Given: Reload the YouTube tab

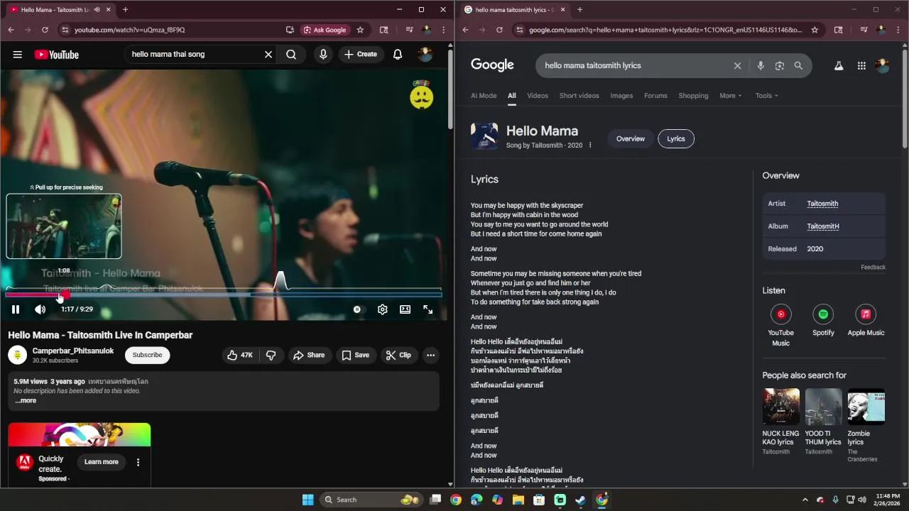Looking at the screenshot, I should 45,30.
